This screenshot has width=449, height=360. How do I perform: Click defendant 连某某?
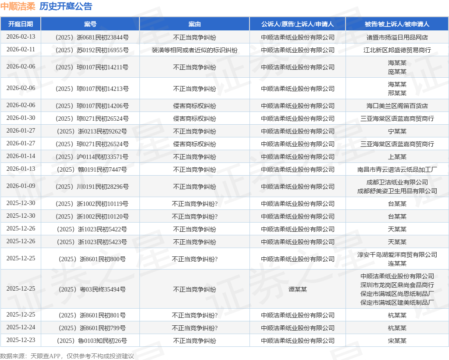click(x=397, y=263)
